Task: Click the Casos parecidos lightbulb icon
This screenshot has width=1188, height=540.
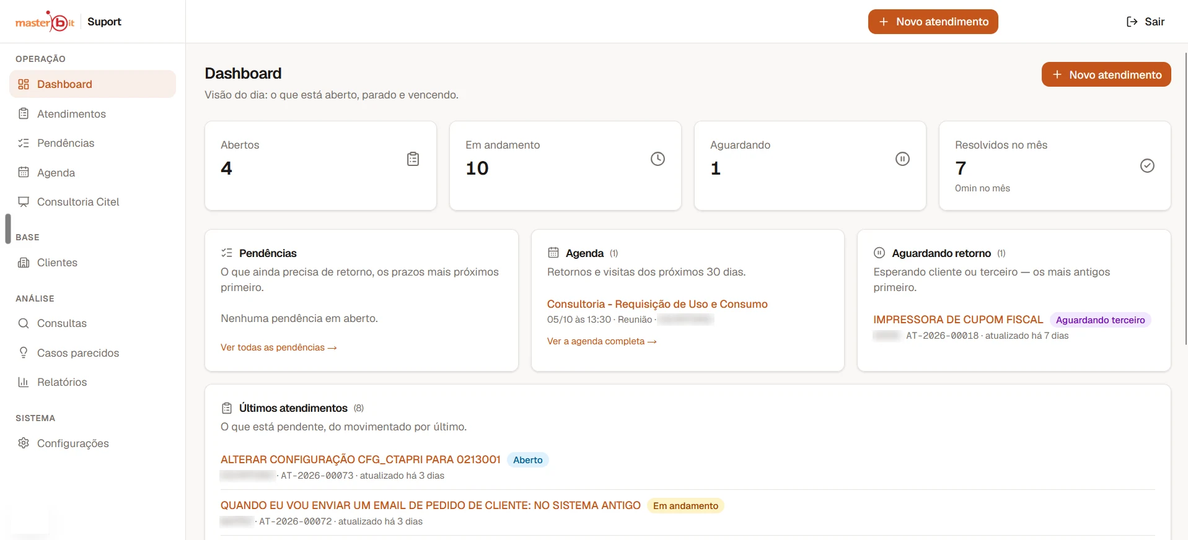Action: (x=24, y=353)
